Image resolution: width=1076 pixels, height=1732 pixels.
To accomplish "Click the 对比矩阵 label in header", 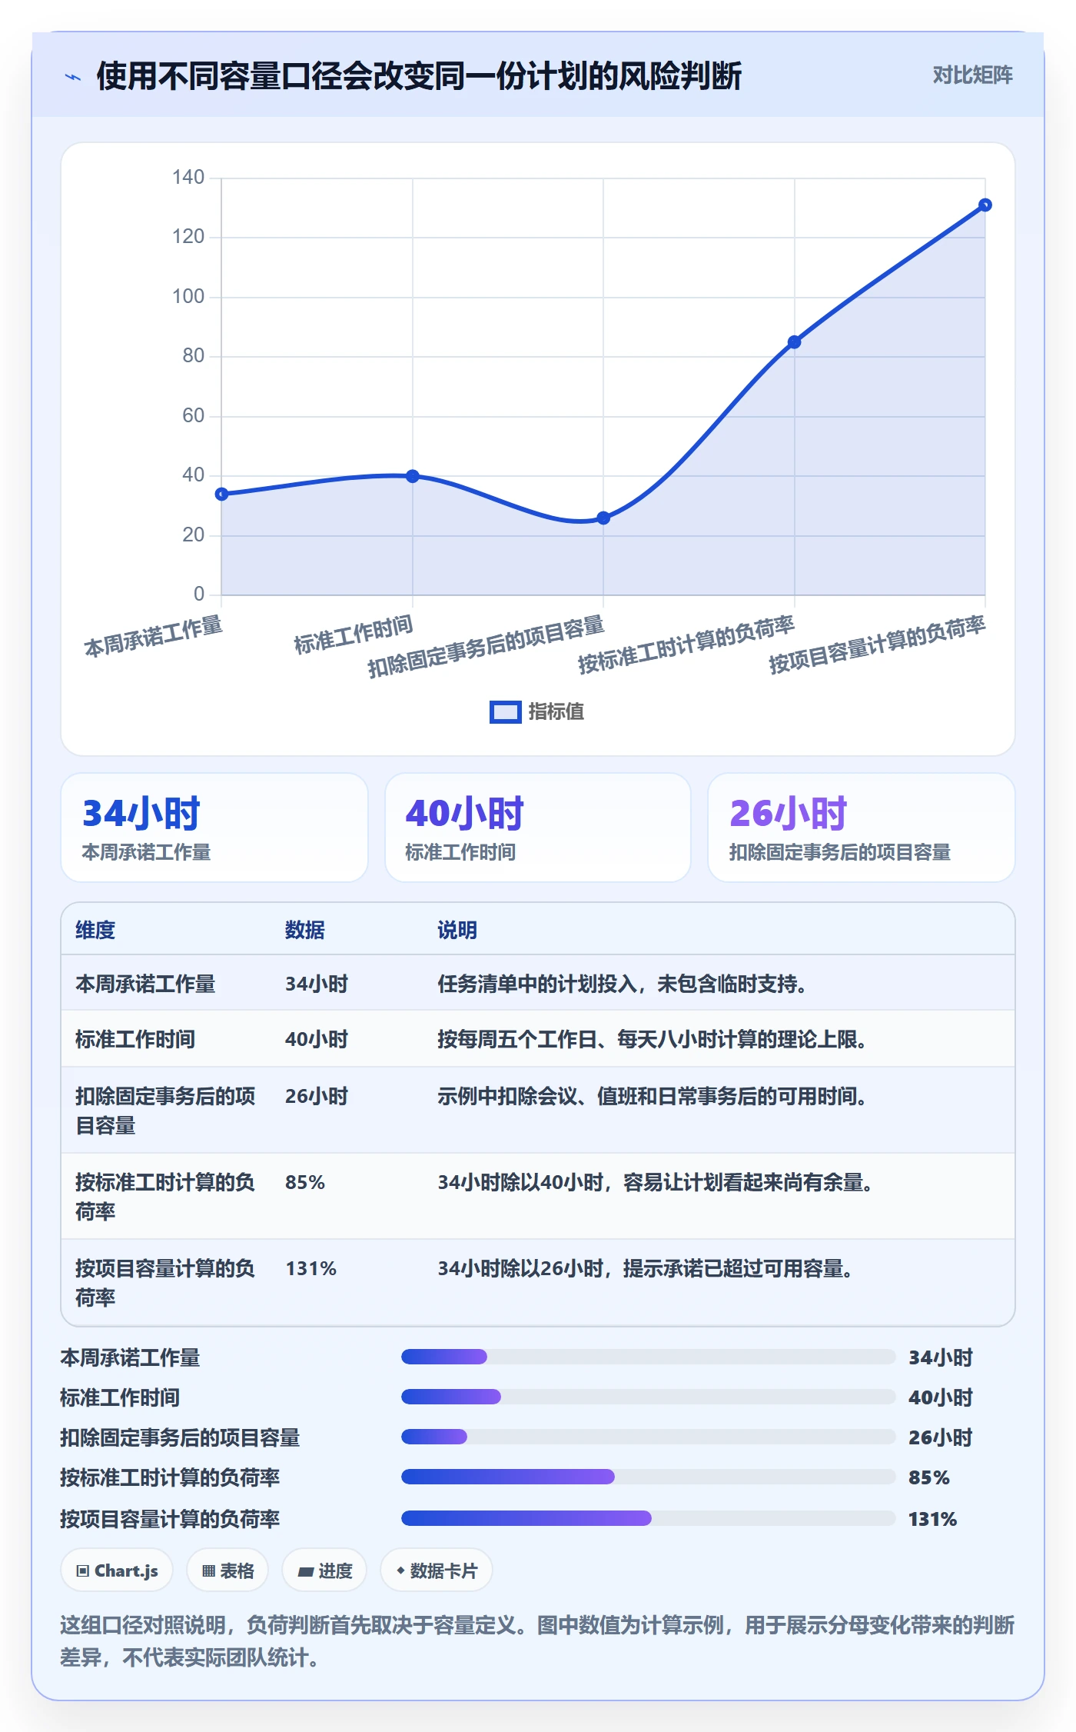I will (x=972, y=75).
